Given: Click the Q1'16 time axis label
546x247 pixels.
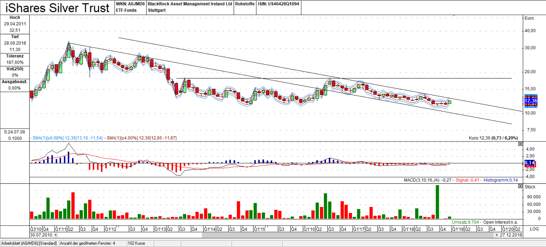Looking at the screenshot, I should [309, 229].
